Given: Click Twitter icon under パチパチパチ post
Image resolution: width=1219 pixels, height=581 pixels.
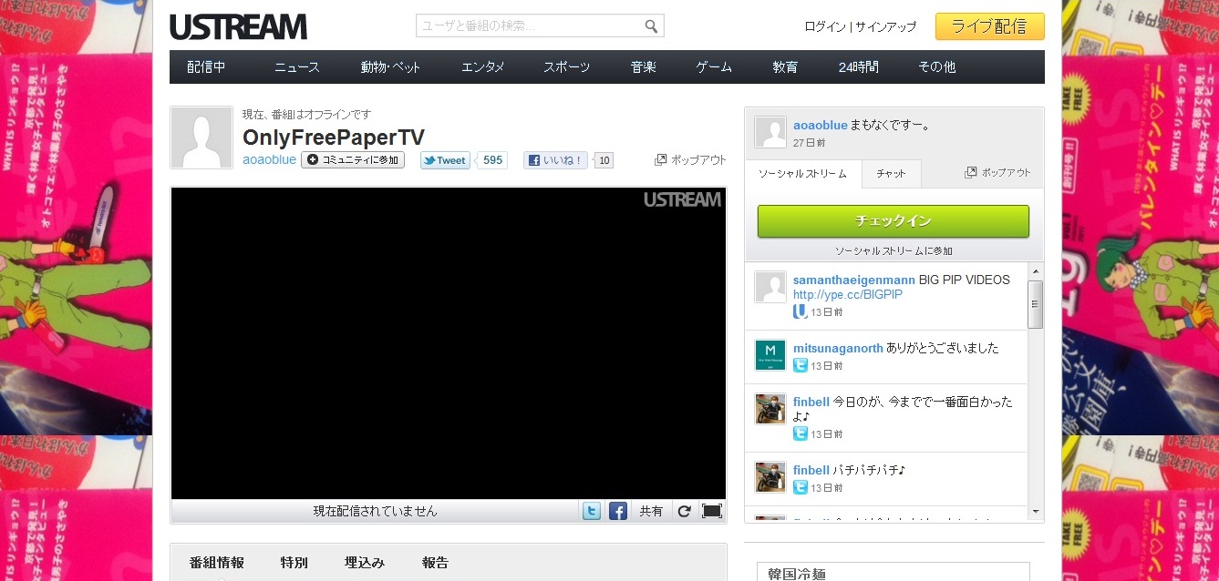Looking at the screenshot, I should 801,487.
